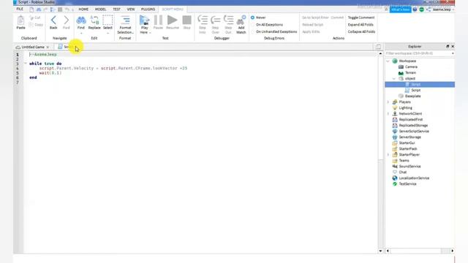This screenshot has width=468, height=263.
Task: Switch to the MODEL ribbon tab
Action: coord(100,9)
